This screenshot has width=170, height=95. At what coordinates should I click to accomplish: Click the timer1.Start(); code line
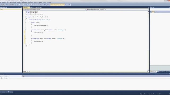(39, 33)
